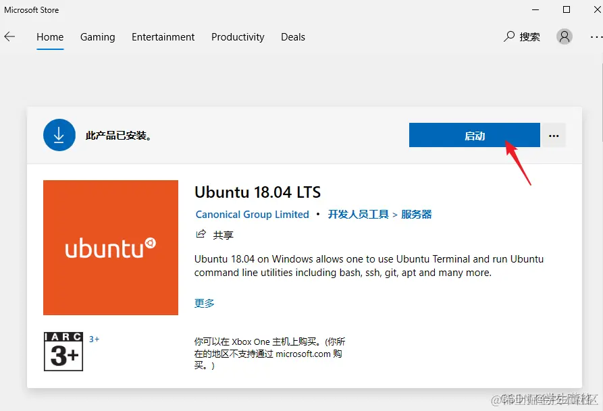Open the top-right ellipsis menu
The height and width of the screenshot is (411, 603).
pyautogui.click(x=596, y=37)
